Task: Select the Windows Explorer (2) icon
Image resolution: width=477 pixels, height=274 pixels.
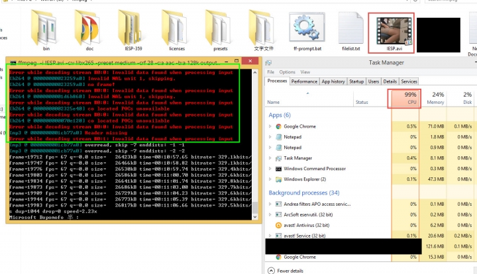Action: (x=278, y=179)
